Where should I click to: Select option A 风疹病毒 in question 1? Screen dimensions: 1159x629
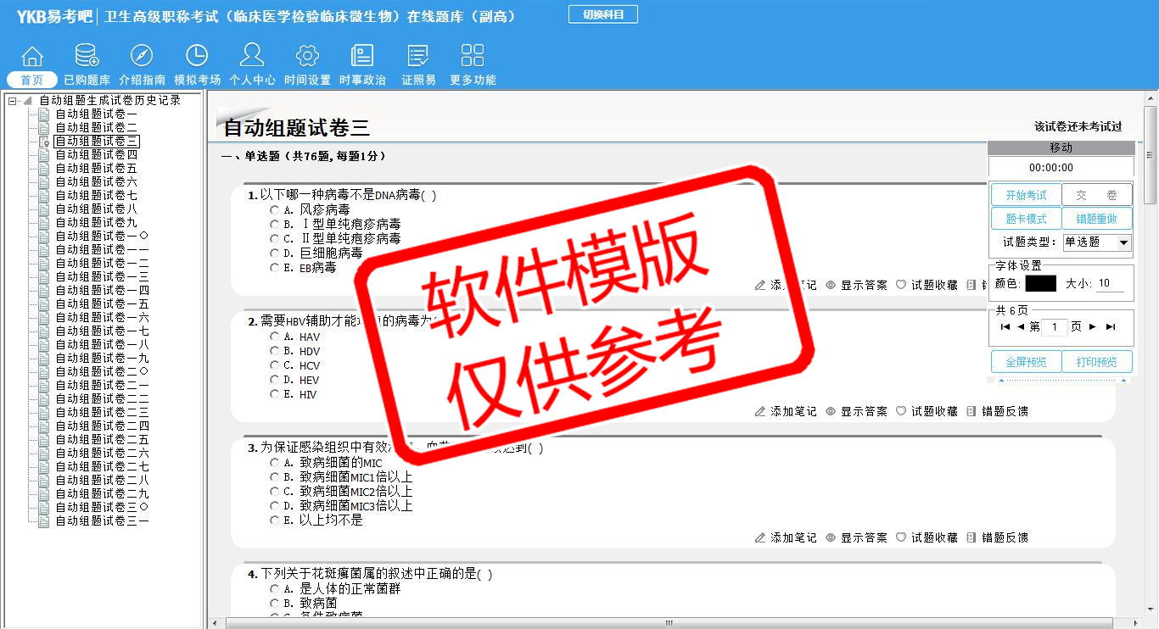(274, 209)
